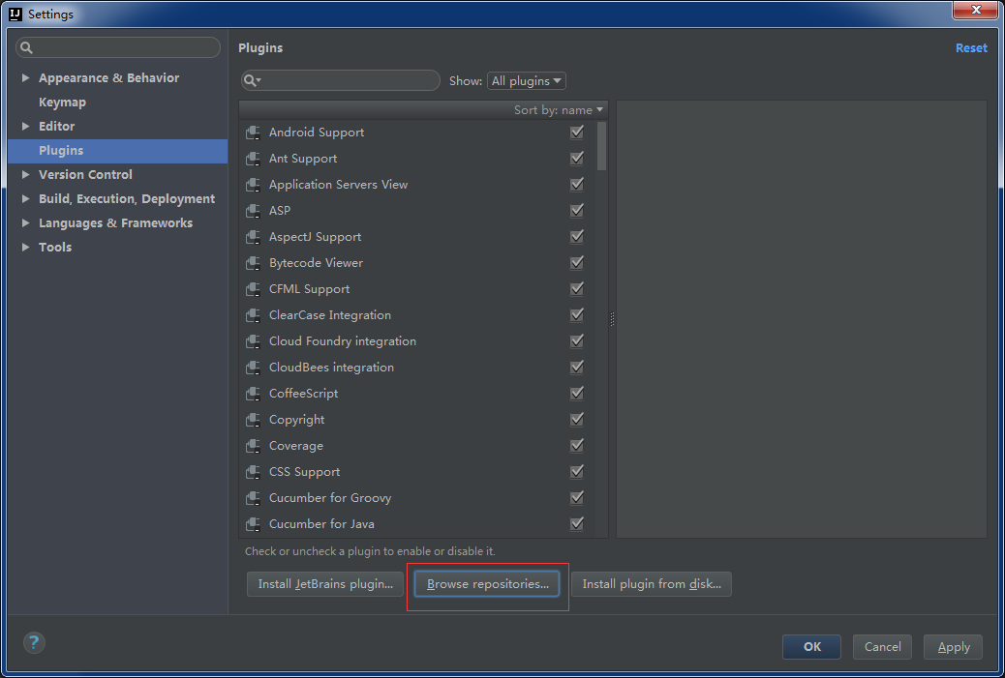The image size is (1005, 678).
Task: Click the Copyright plugin icon
Action: pos(253,420)
